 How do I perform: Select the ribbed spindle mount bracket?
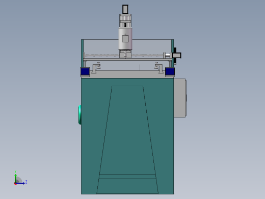pyautogui.click(x=125, y=20)
